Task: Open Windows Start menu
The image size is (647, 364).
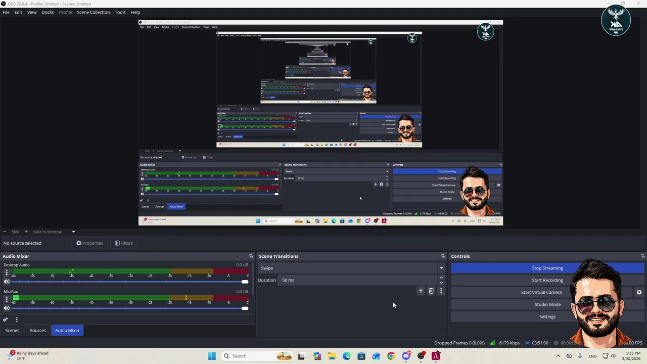Action: click(x=212, y=356)
